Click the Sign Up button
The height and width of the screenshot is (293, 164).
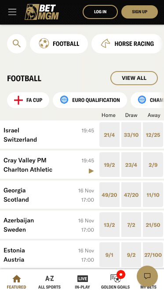click(x=140, y=12)
